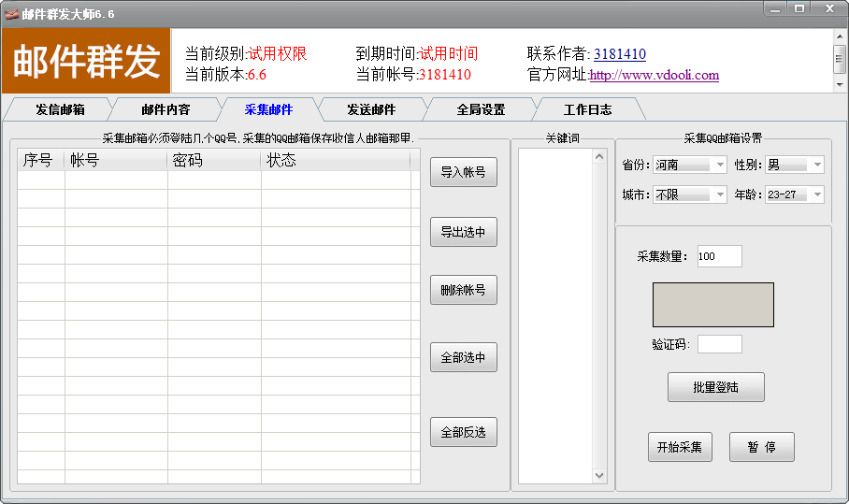Viewport: 849px width, 504px height.
Task: Click the keyword list scroll down arrow
Action: coord(599,475)
